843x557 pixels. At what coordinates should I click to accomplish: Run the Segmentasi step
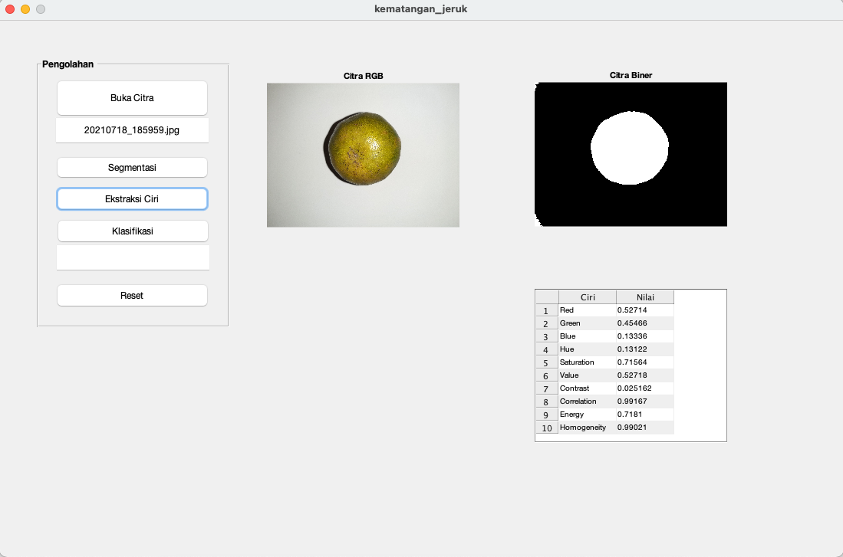coord(132,168)
